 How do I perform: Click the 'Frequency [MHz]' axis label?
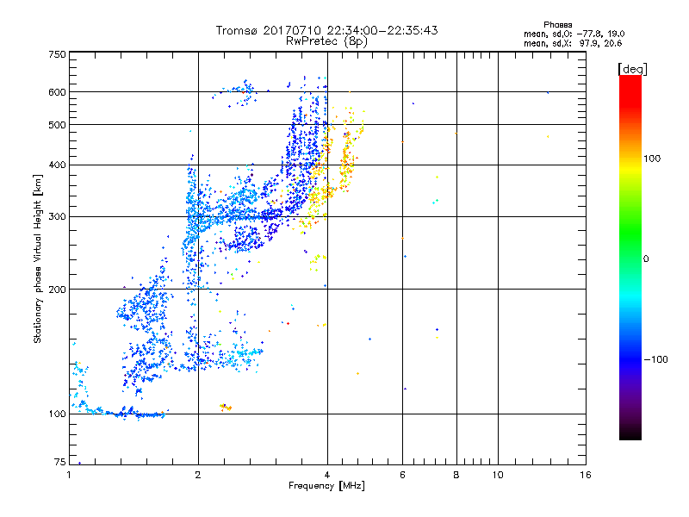[326, 486]
